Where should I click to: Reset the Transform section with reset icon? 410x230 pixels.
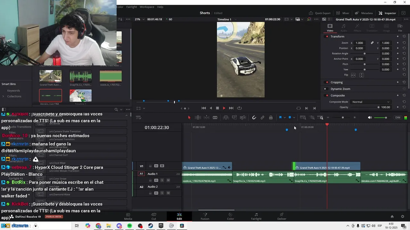point(404,36)
